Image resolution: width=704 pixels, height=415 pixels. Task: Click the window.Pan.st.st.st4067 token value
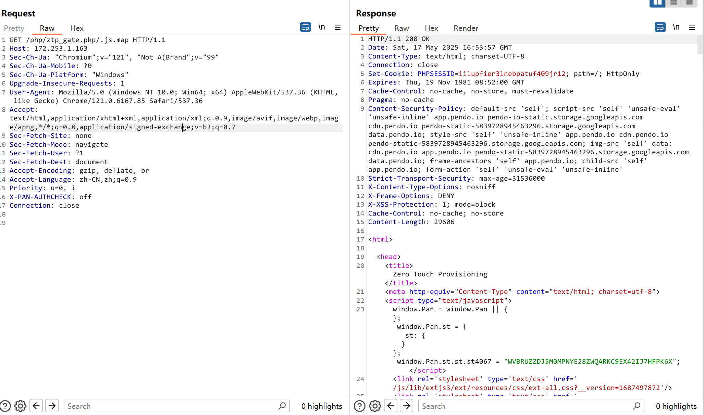click(590, 362)
